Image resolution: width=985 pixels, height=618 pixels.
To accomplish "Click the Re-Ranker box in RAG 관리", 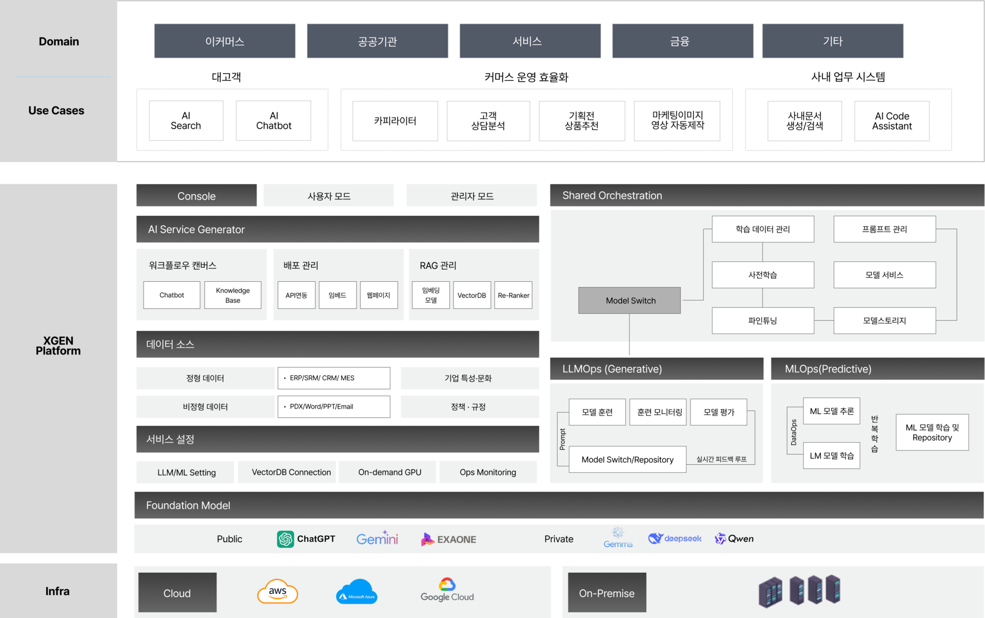I will (513, 295).
